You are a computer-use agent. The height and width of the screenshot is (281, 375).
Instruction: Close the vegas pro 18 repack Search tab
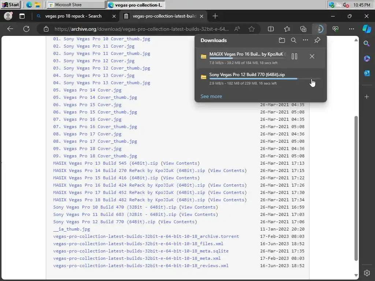coord(114,16)
